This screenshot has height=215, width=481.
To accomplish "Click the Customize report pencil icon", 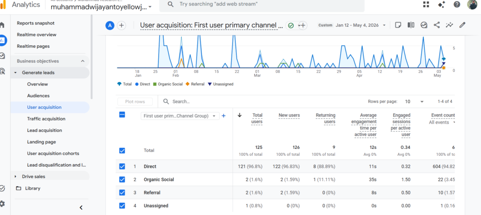I will [462, 25].
